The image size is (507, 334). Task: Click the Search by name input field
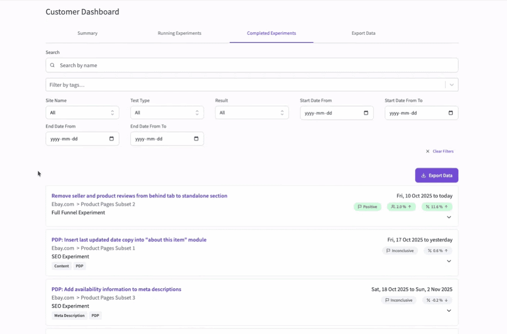coord(255,65)
